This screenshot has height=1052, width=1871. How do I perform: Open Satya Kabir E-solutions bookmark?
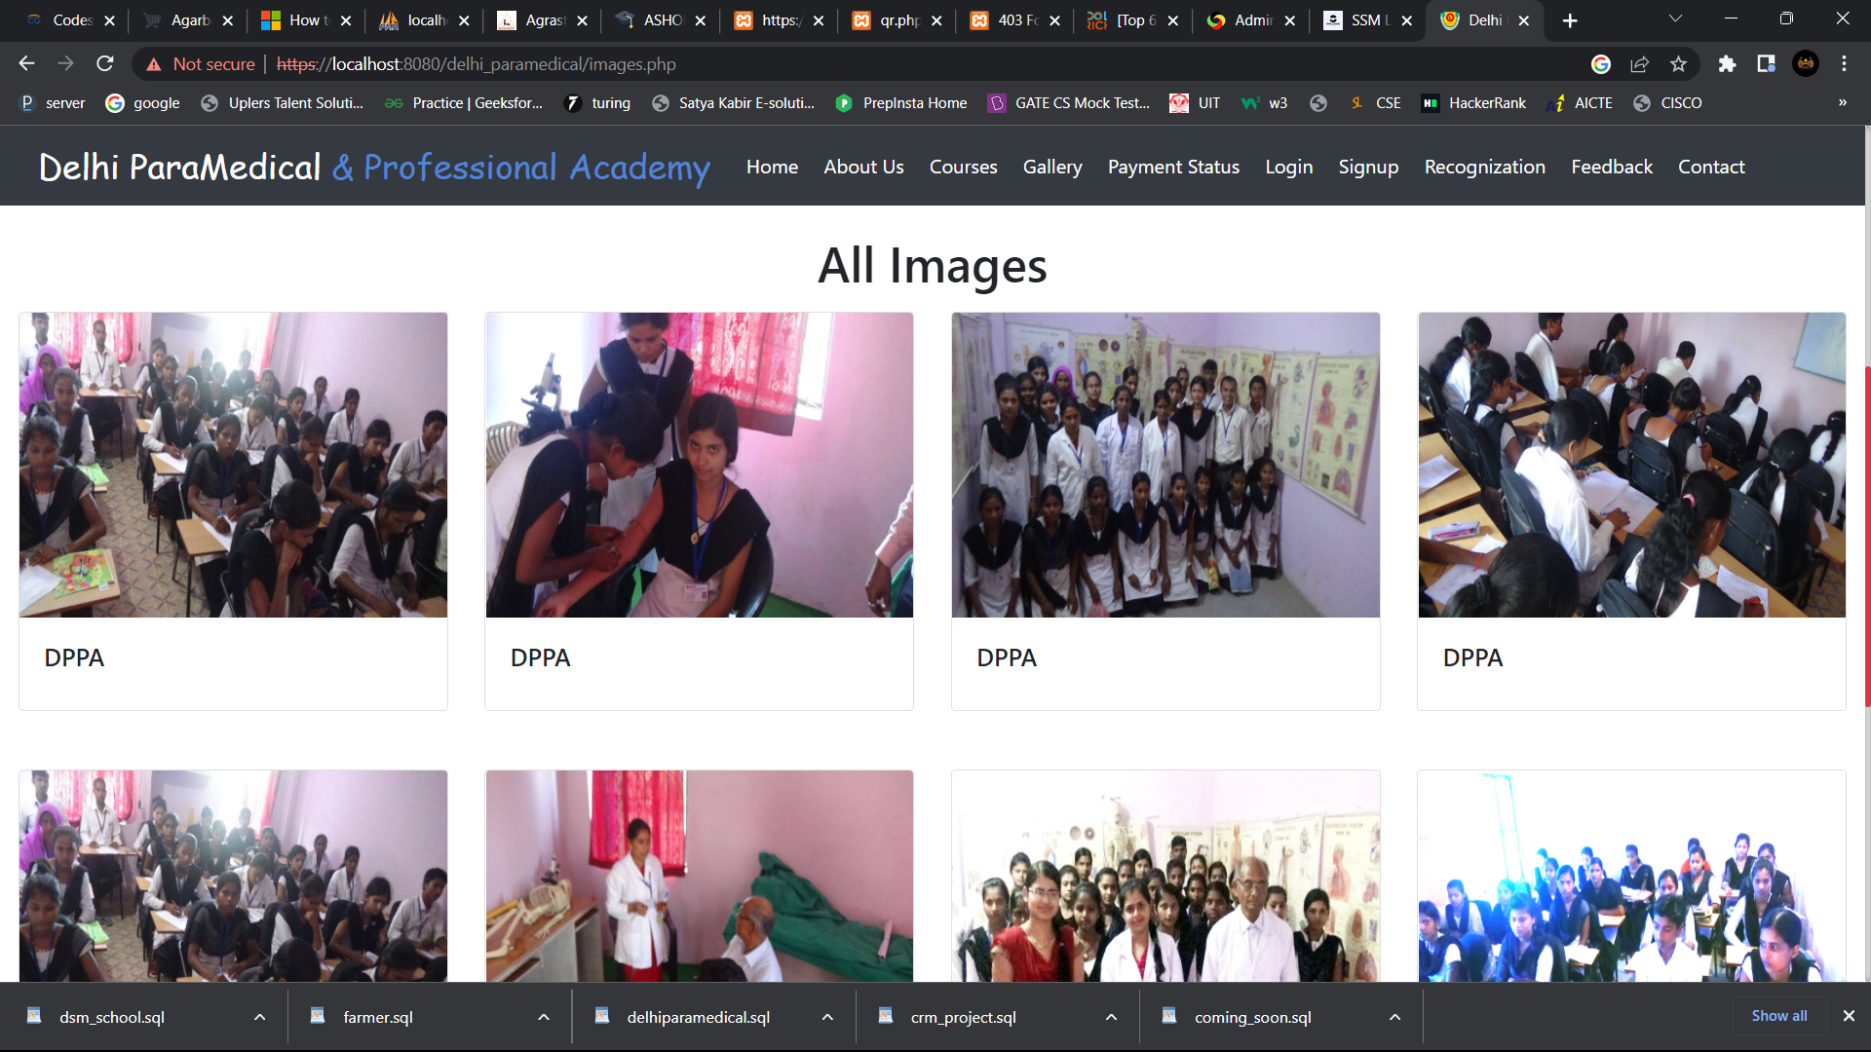pyautogui.click(x=734, y=102)
